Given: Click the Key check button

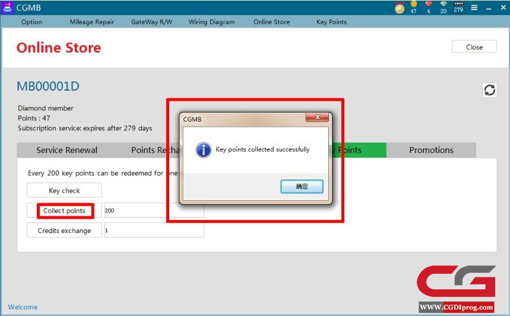Looking at the screenshot, I should (x=64, y=190).
